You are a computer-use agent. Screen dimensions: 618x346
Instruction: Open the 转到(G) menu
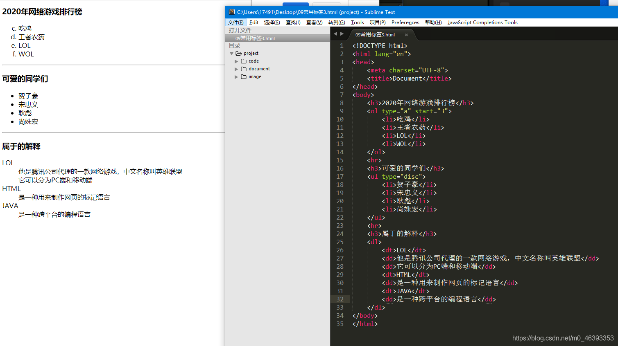[x=337, y=22]
